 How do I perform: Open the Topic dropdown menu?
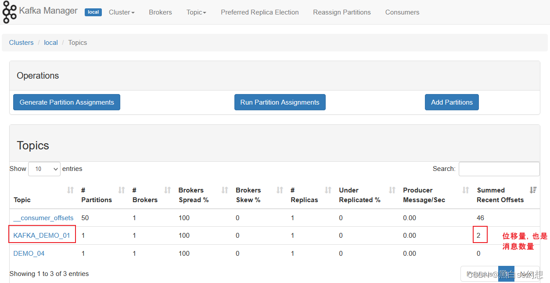(x=196, y=12)
